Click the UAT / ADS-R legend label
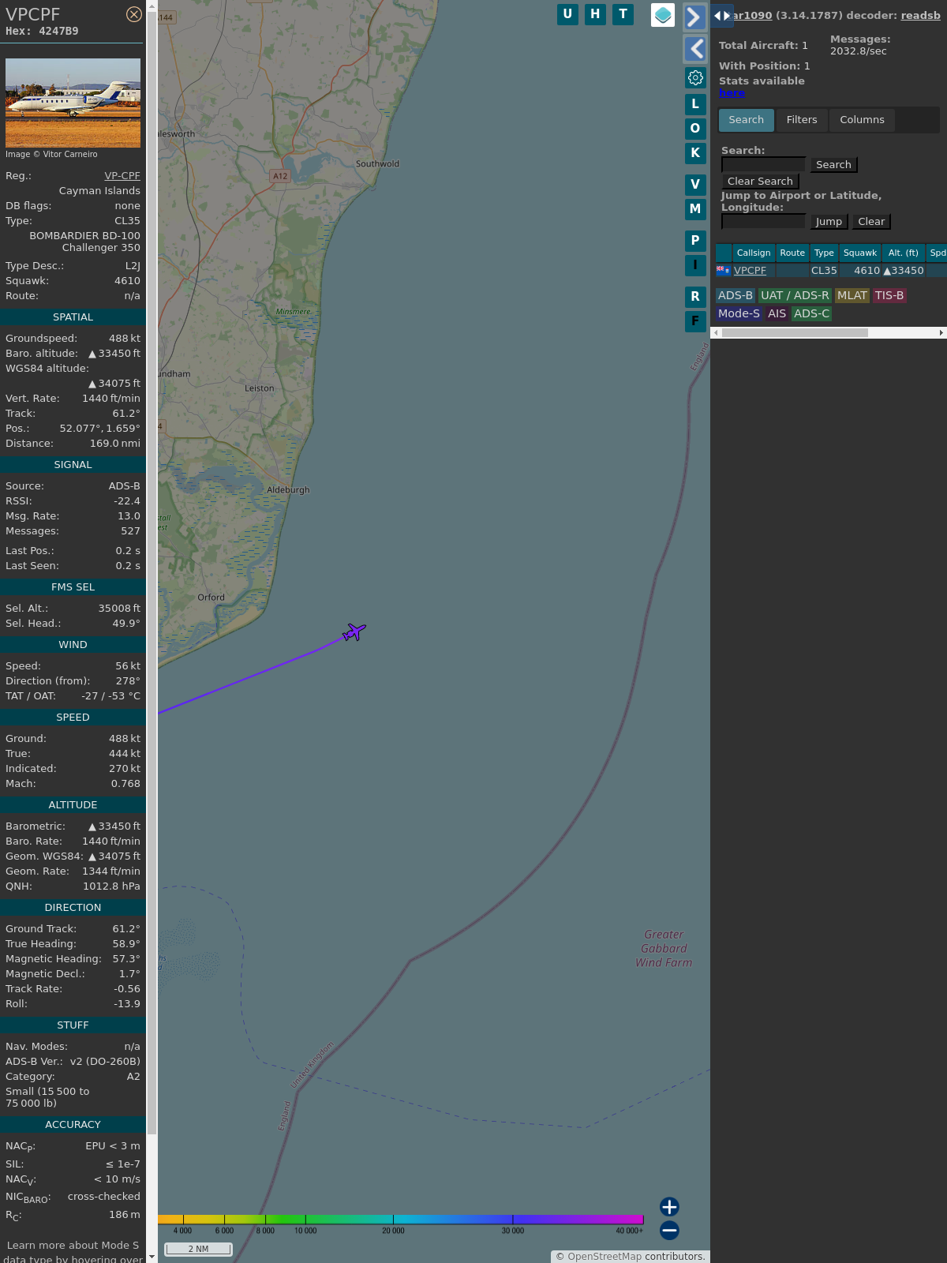Screen dimensions: 947x1263 click(x=795, y=295)
